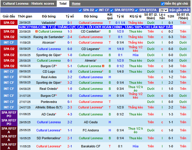This screenshot has width=192, height=150.
Task: Click Thua 1/2 kèo in Real Oviedo row
Action: click(x=136, y=89)
